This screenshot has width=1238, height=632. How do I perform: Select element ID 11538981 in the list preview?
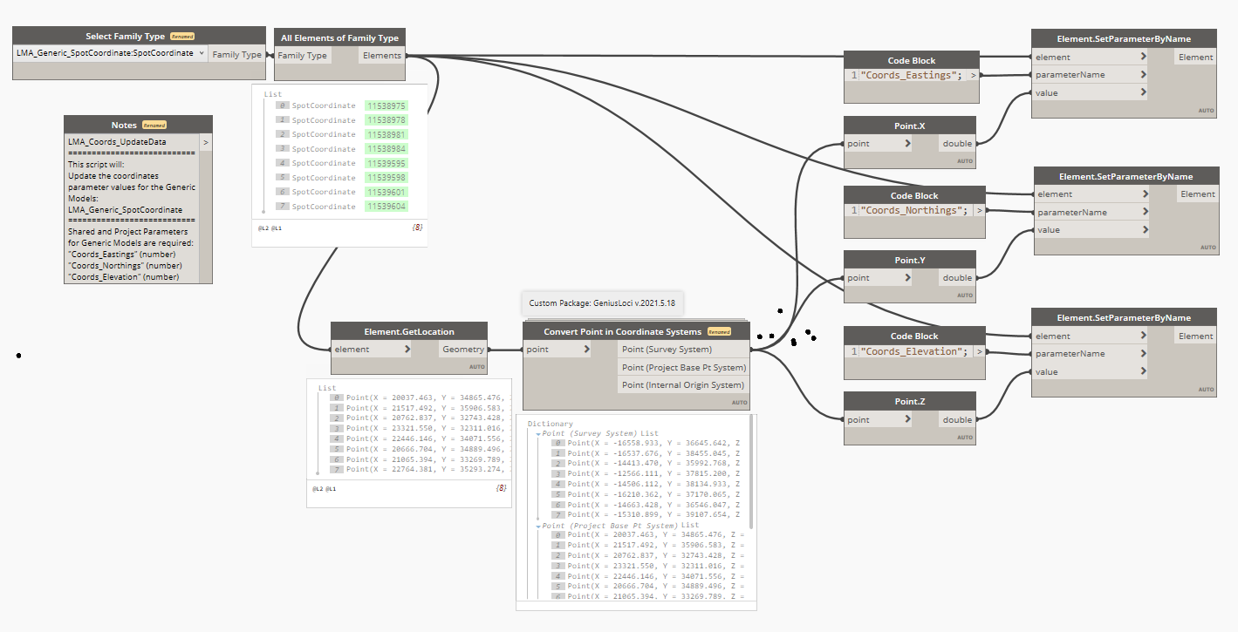[386, 134]
